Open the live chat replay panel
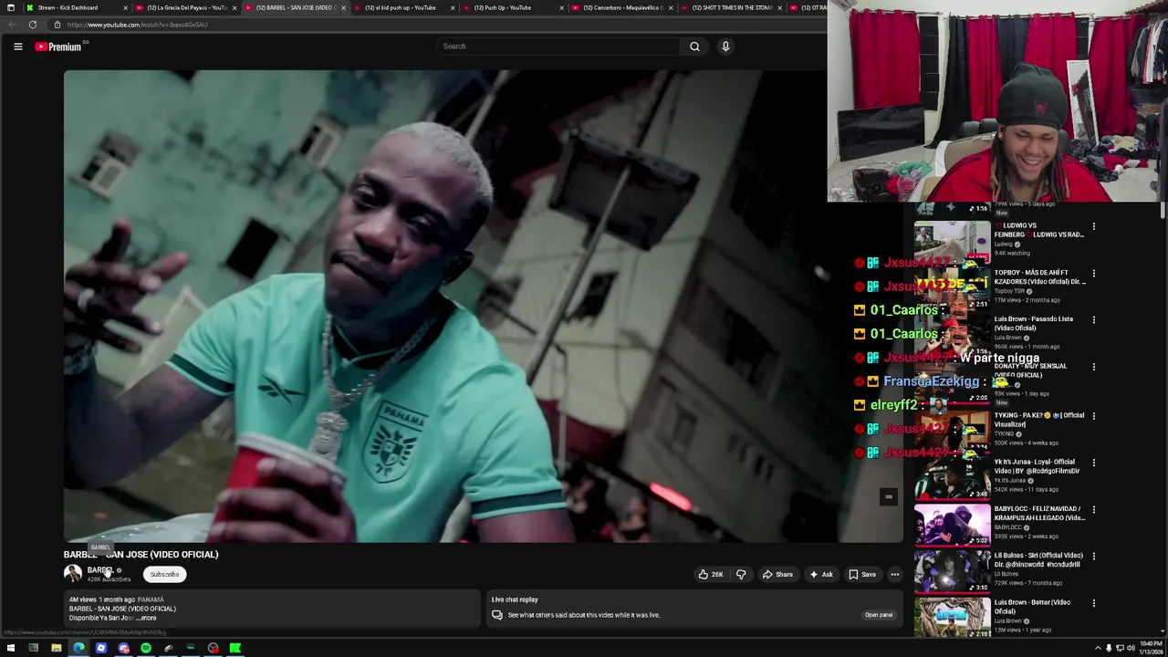Viewport: 1168px width, 657px height. tap(879, 615)
